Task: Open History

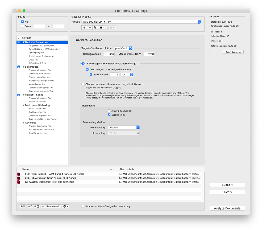Action: [x=227, y=192]
